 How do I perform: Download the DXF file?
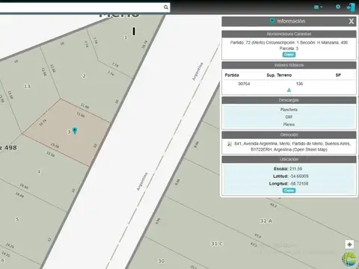click(289, 117)
